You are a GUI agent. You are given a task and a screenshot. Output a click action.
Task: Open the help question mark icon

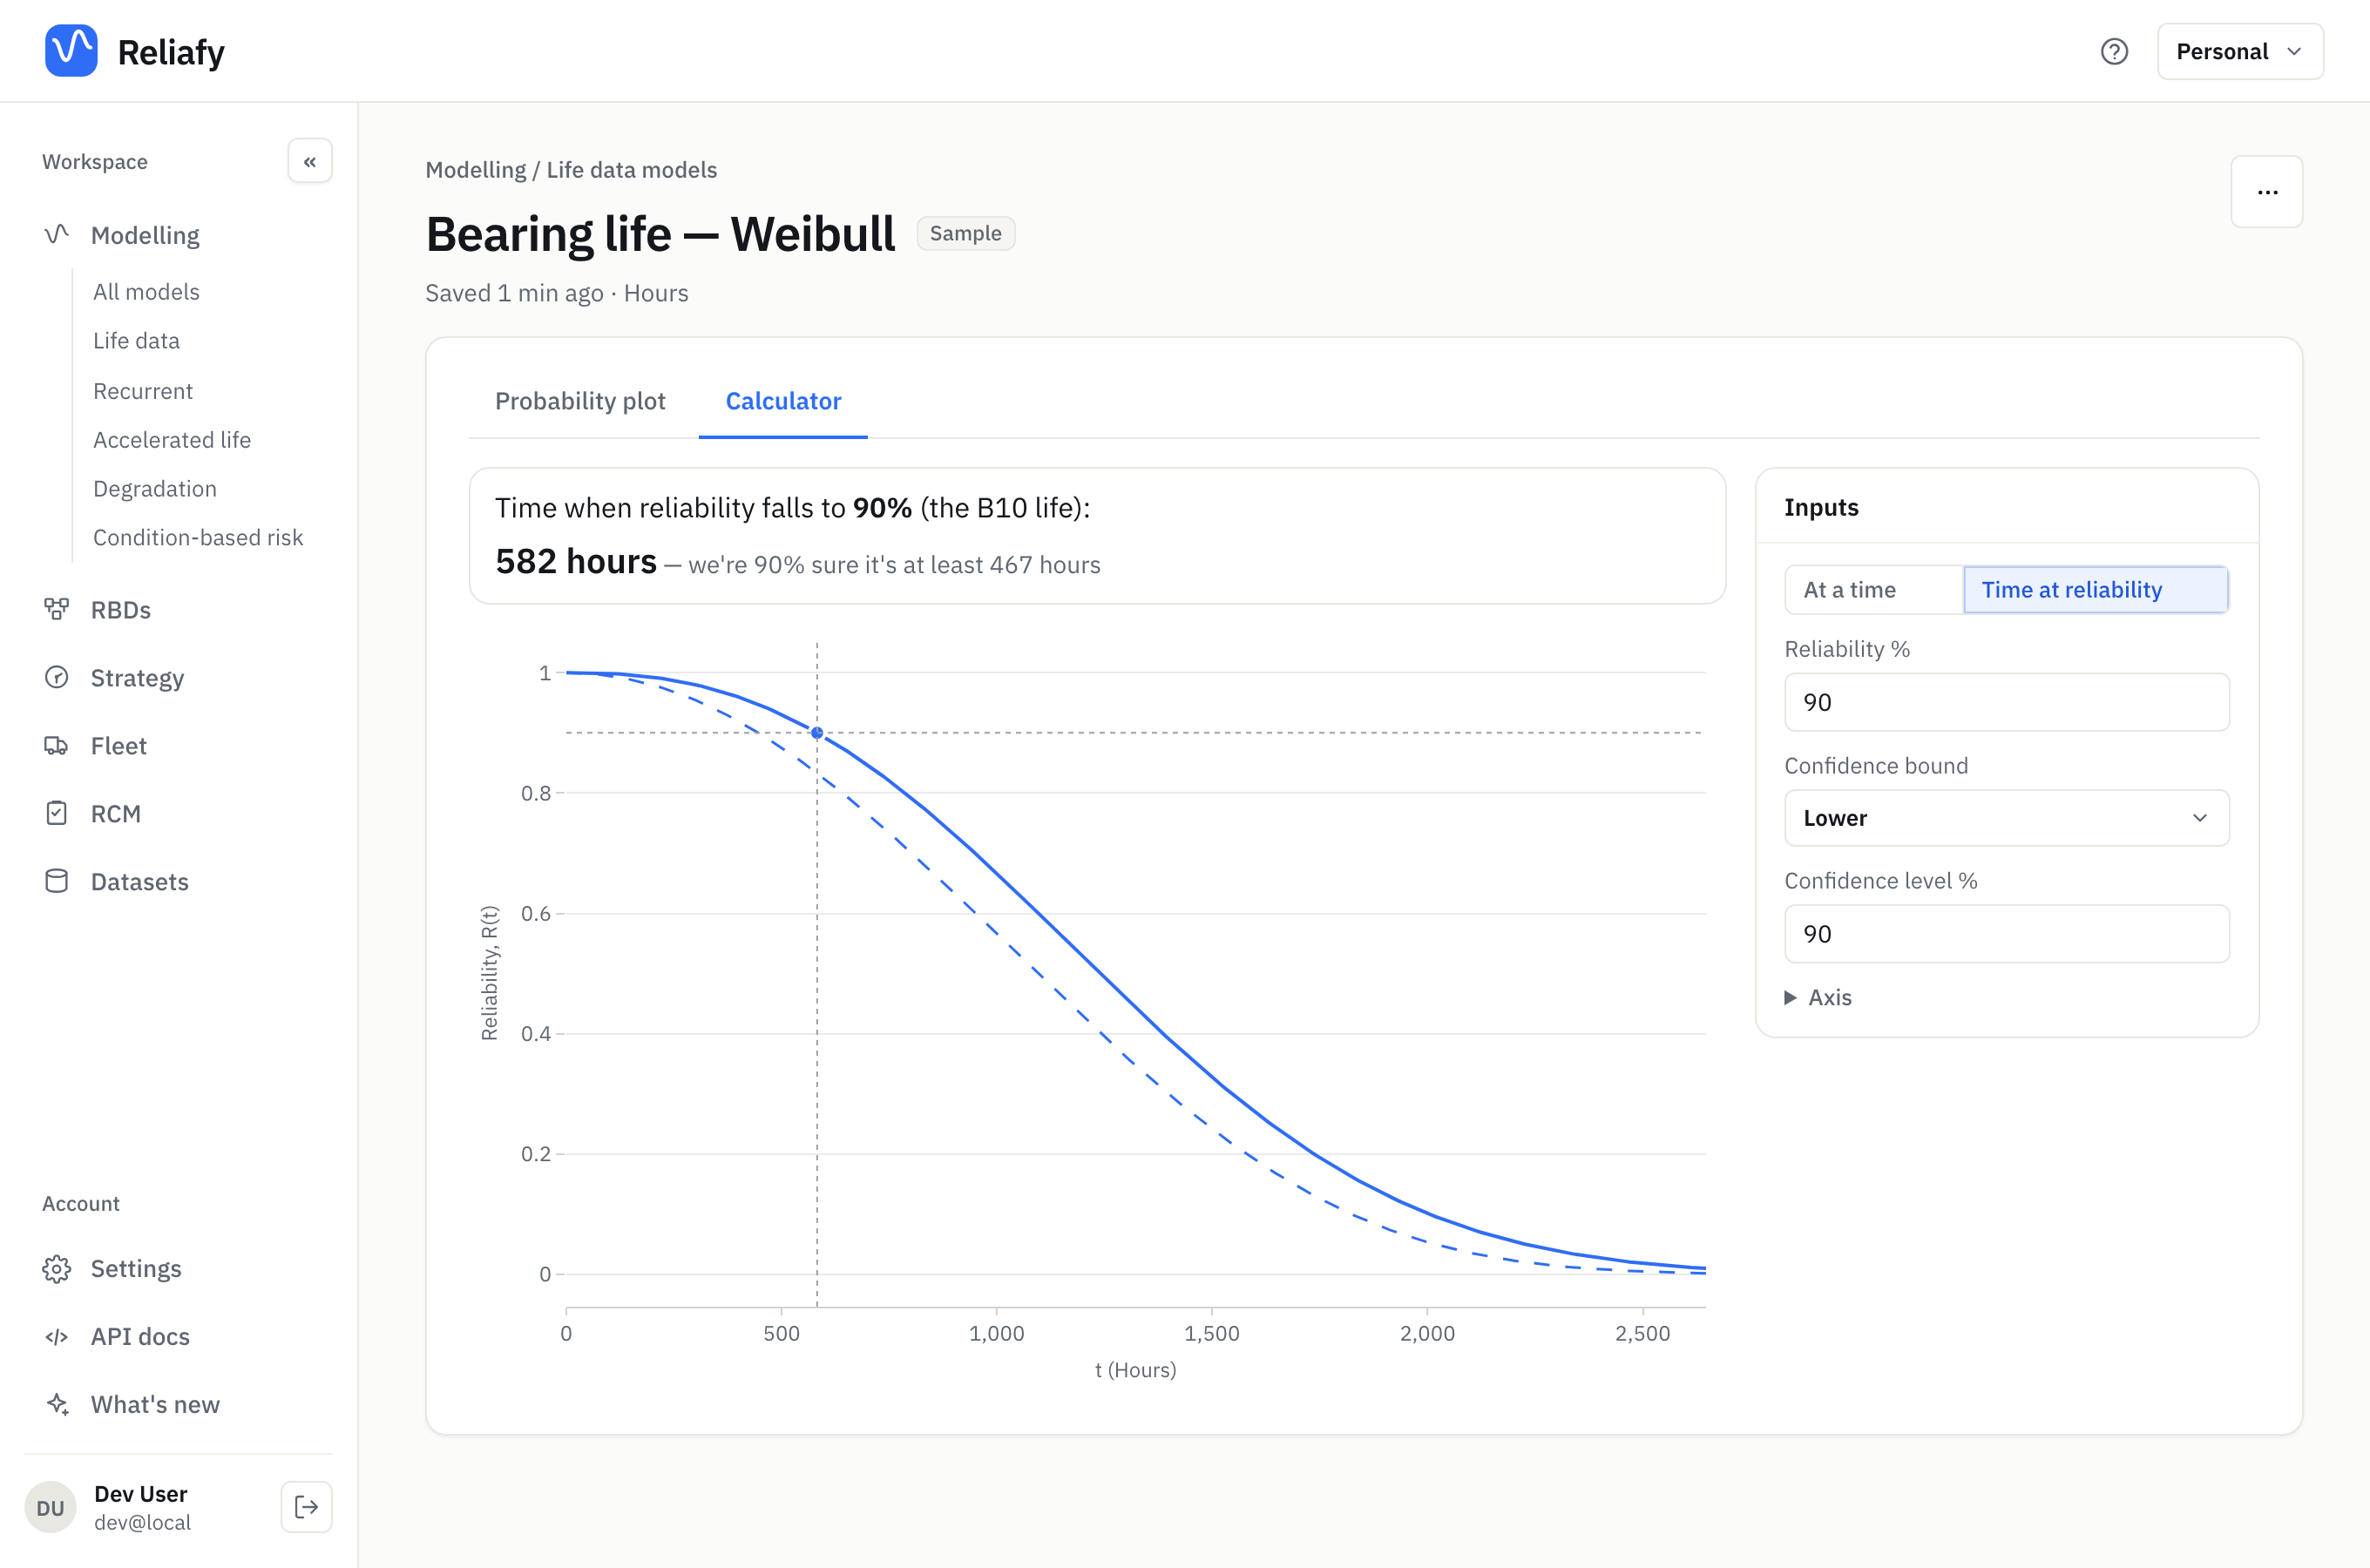tap(2114, 51)
